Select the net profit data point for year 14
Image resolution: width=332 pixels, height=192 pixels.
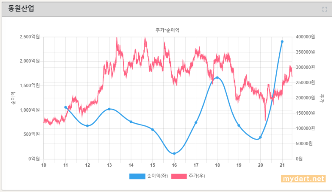click(x=131, y=122)
